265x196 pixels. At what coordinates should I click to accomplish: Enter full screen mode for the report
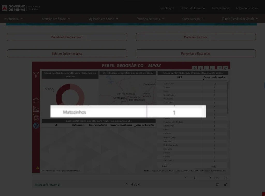click(x=226, y=184)
